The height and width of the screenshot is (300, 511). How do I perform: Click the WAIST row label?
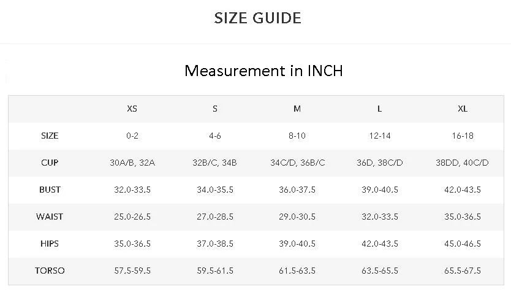point(50,217)
